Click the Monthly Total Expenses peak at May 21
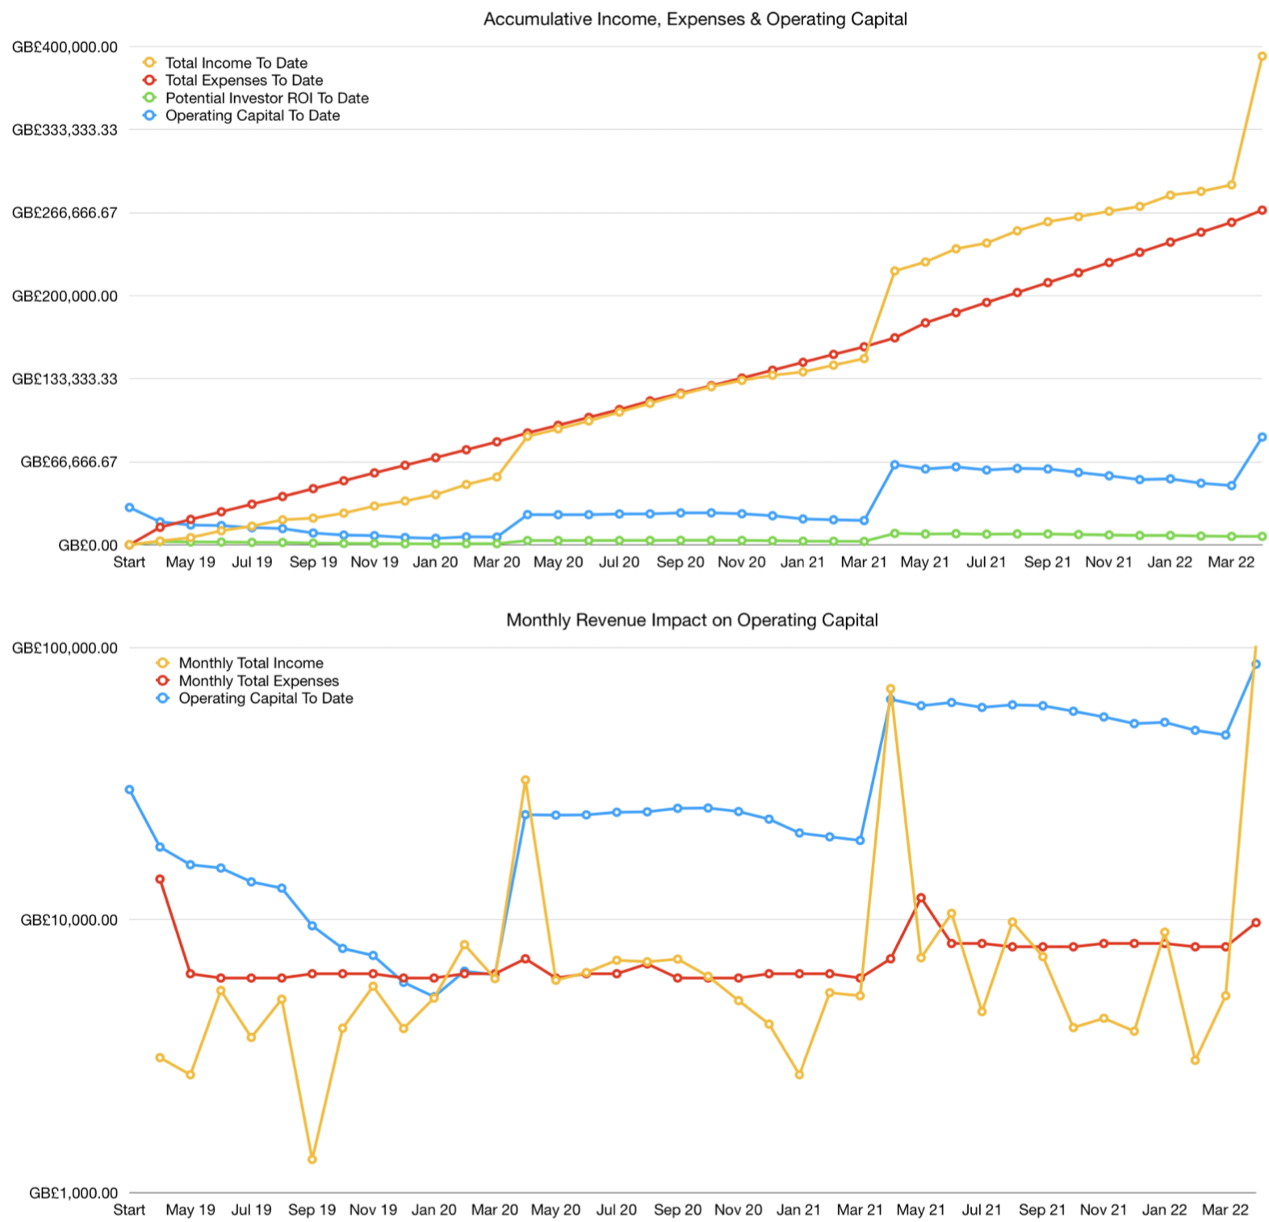 point(920,898)
